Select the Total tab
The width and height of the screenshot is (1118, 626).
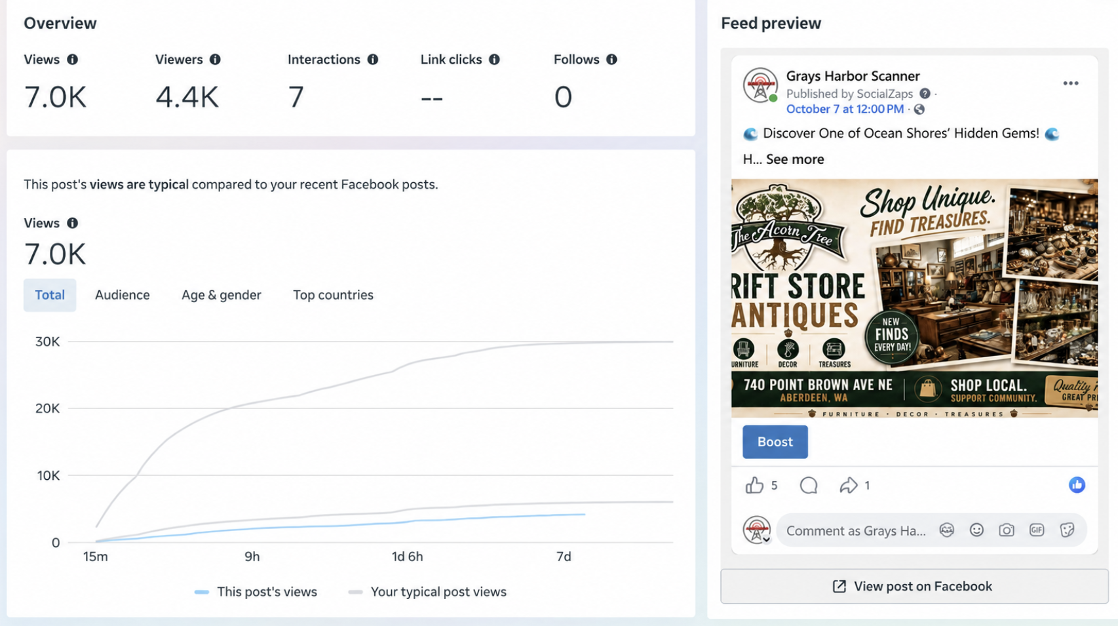click(x=50, y=295)
